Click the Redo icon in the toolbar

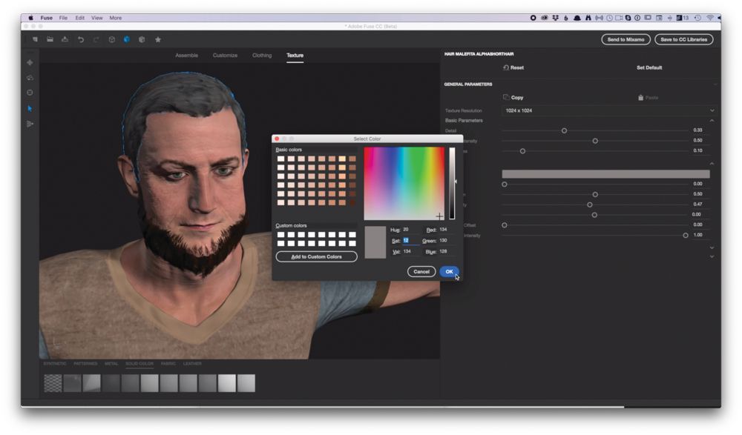click(96, 39)
